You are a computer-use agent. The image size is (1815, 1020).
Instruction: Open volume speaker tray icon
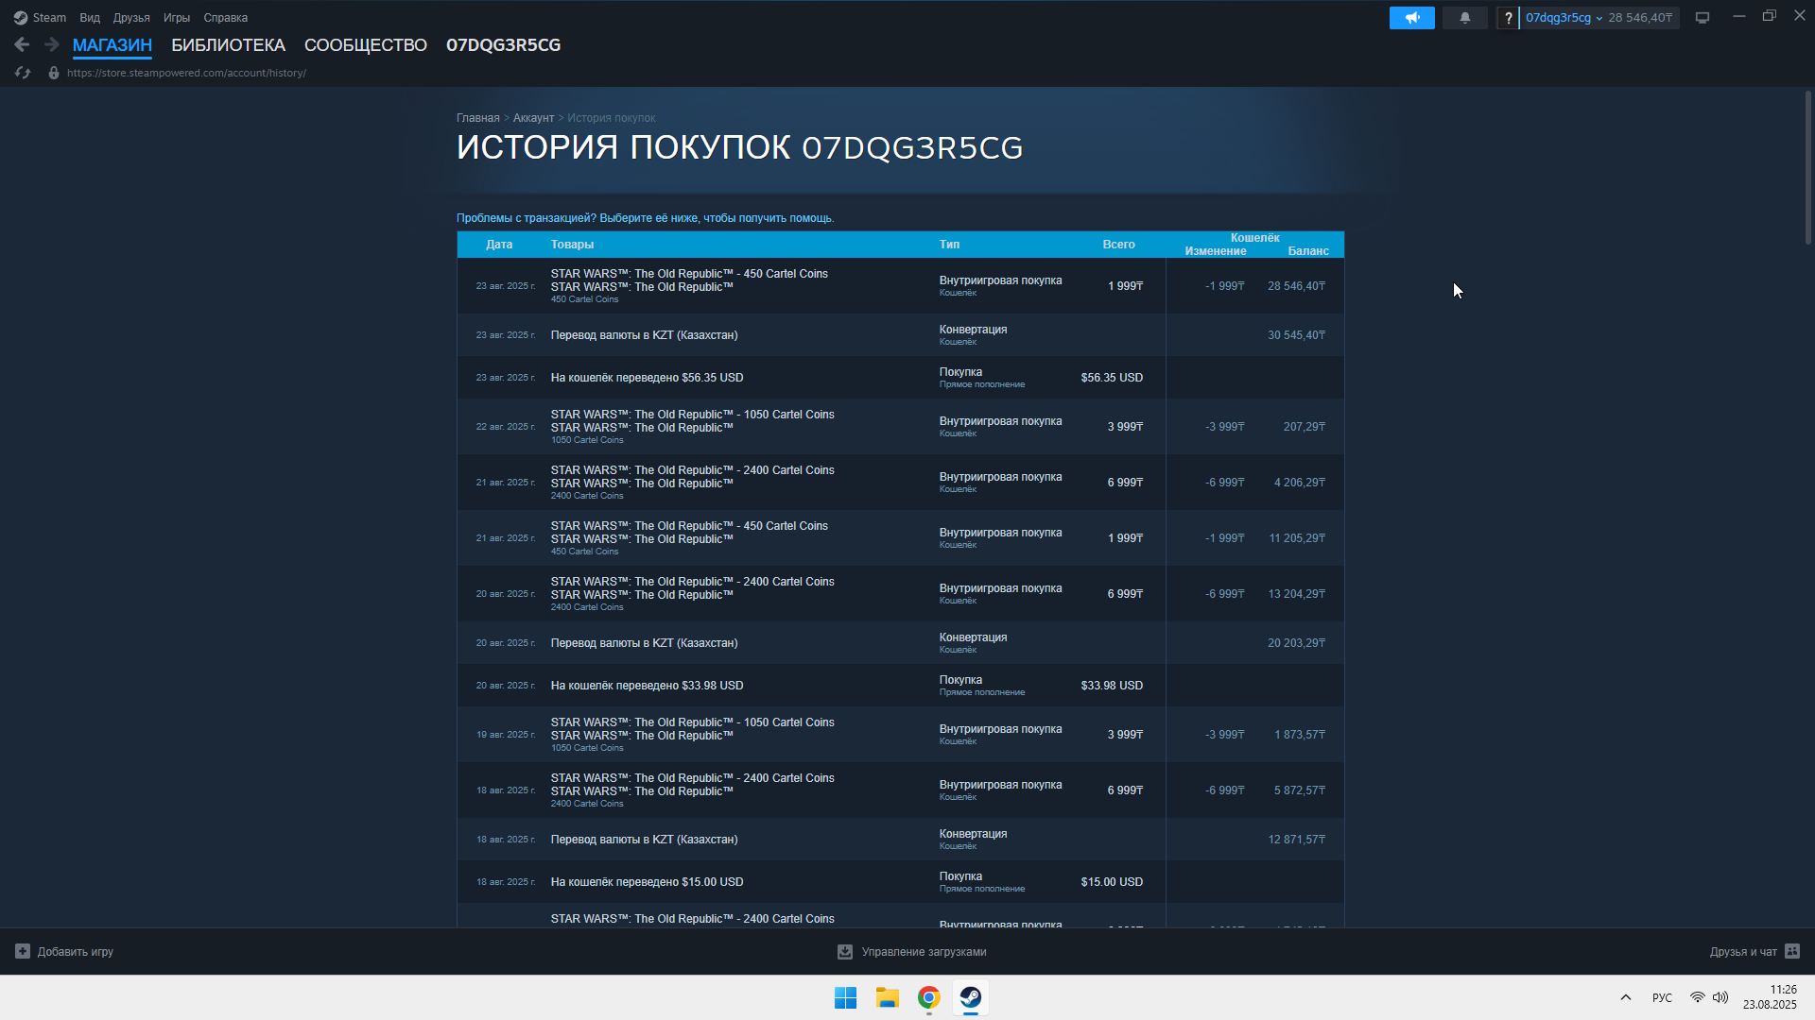[x=1720, y=997]
